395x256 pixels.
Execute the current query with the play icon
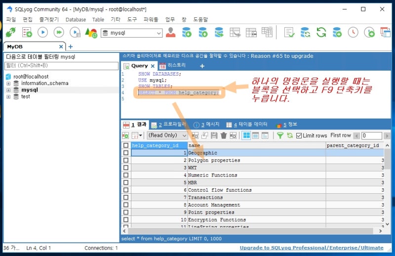42,33
